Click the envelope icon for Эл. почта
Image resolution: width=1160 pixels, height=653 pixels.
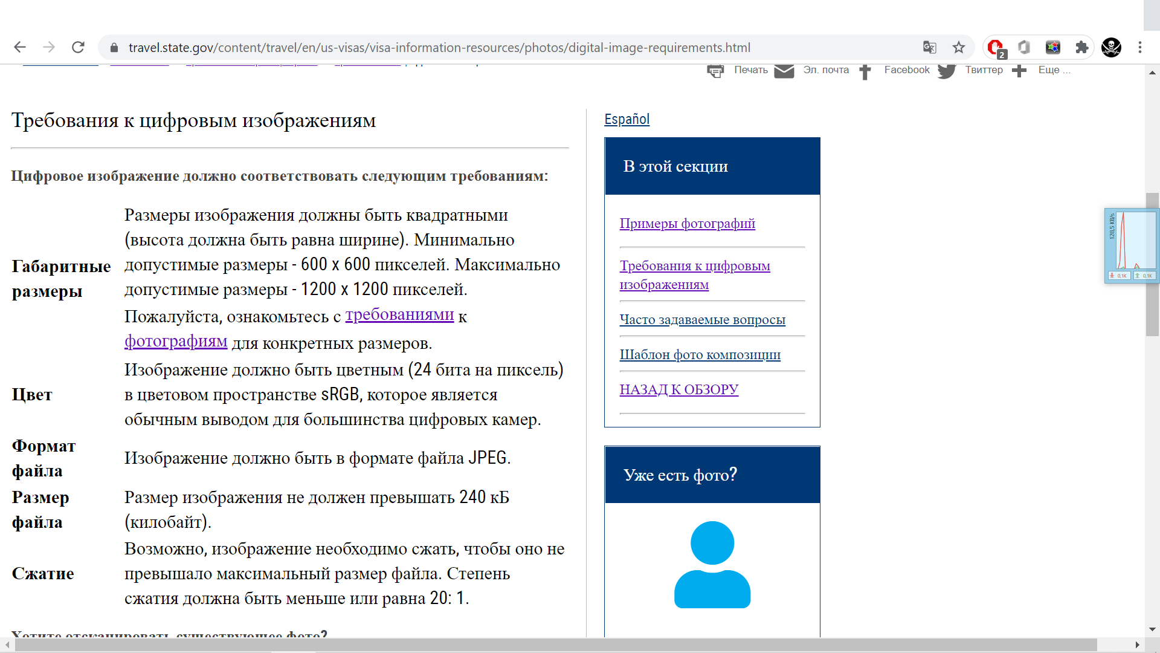pos(784,71)
